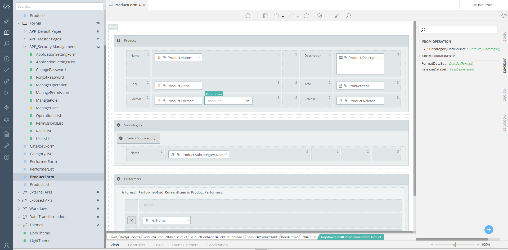Undo the last change using the undo icon
This screenshot has height=250, width=508.
pos(277,16)
